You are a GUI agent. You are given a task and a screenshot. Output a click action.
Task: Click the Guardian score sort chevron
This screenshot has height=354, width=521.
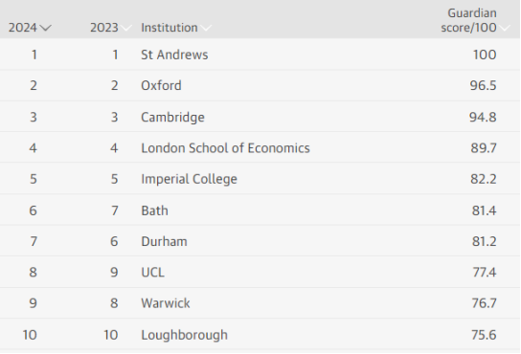pyautogui.click(x=505, y=28)
